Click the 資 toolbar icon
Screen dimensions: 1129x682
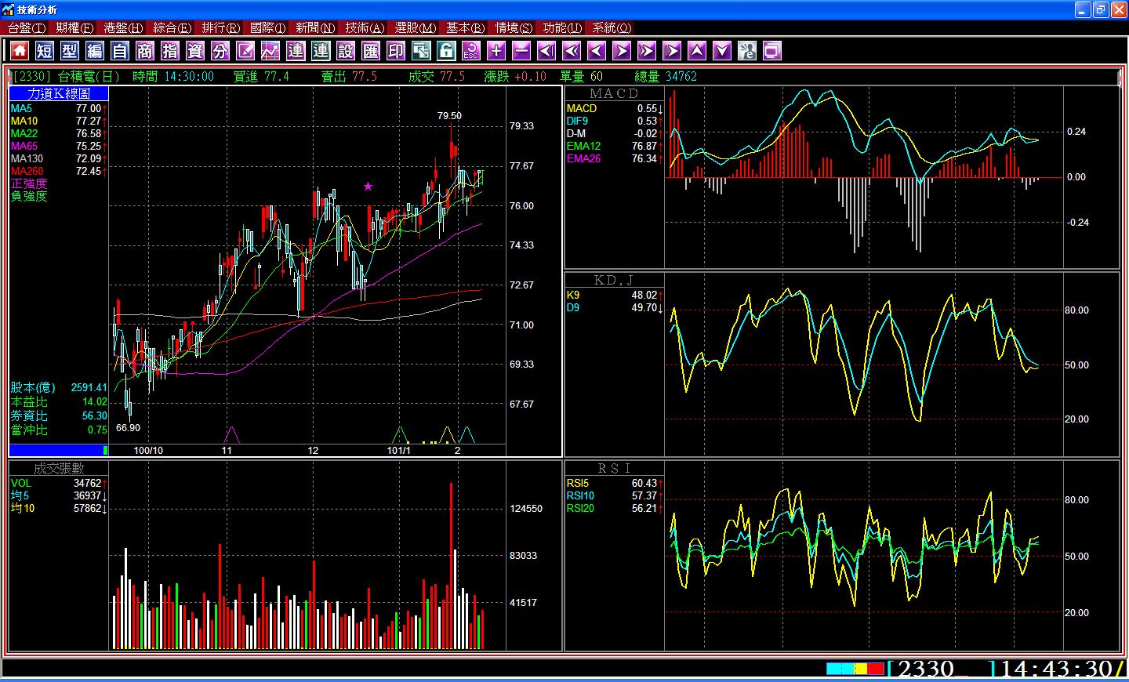(195, 51)
